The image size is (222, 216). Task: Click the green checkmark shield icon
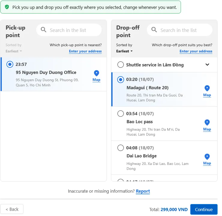click(x=7, y=7)
